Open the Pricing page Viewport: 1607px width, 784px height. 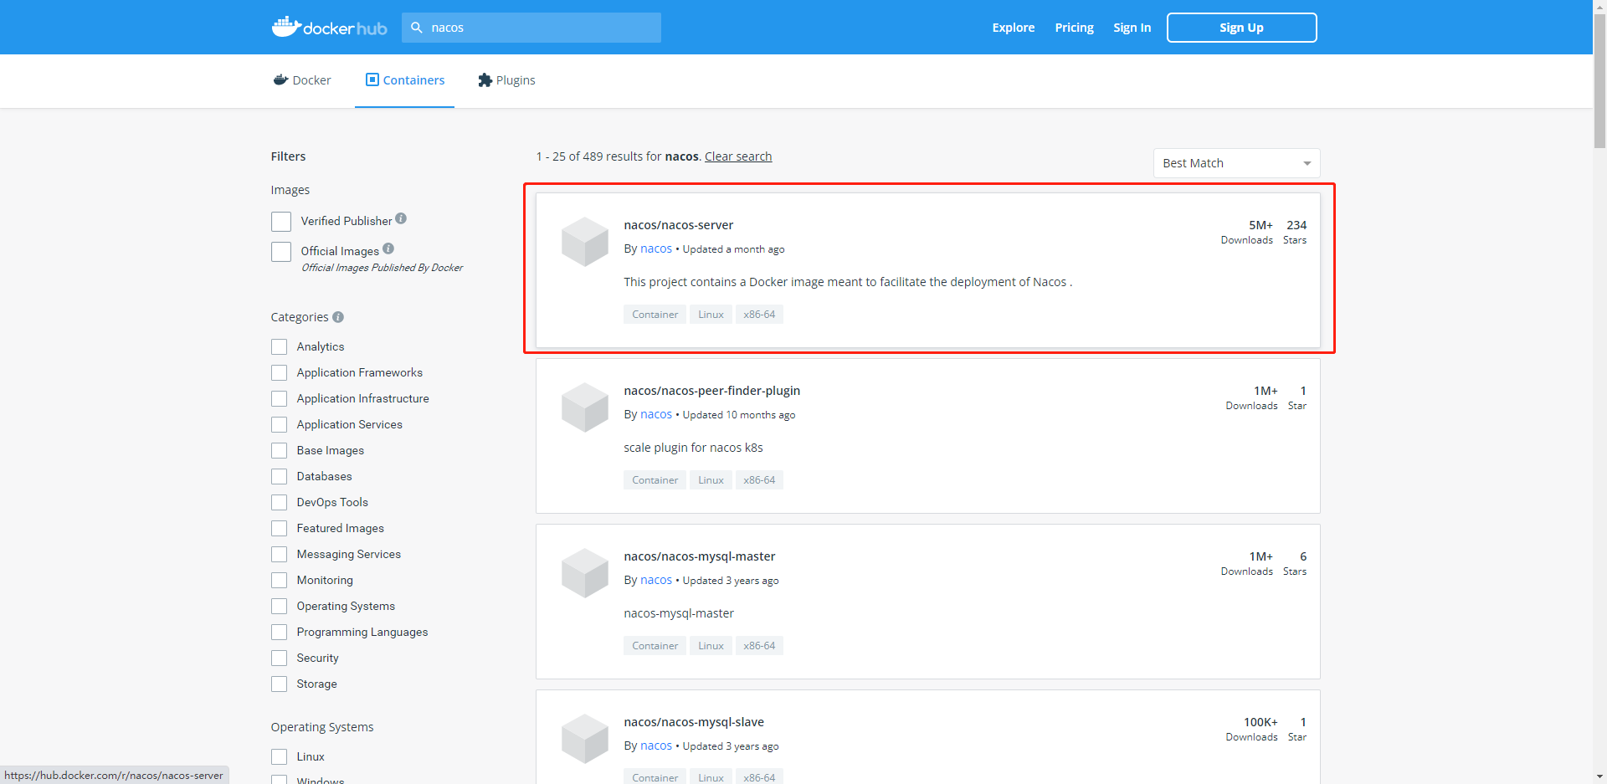(1074, 28)
